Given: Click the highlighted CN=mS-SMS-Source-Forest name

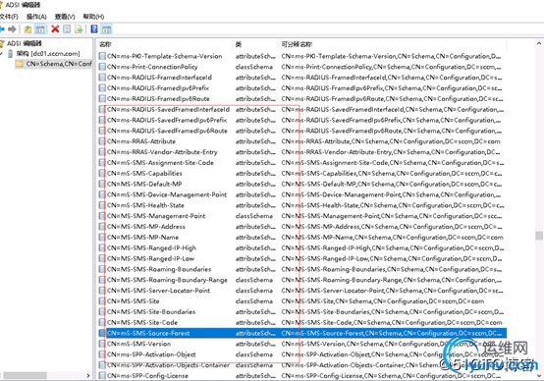Looking at the screenshot, I should coord(148,333).
